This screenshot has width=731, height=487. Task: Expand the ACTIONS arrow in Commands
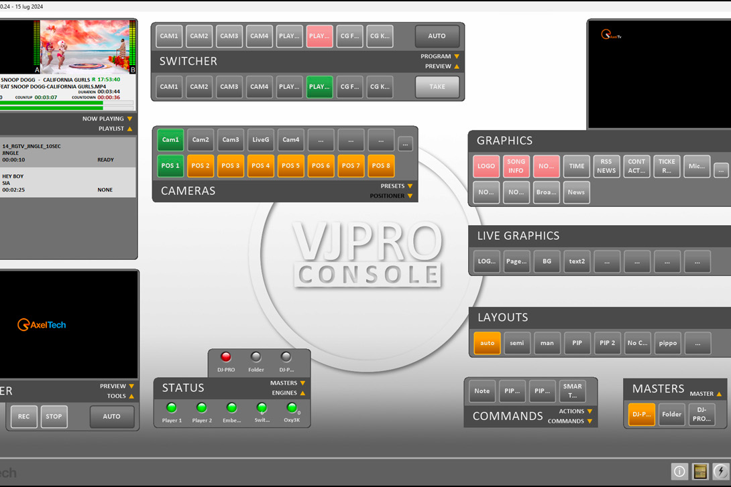pyautogui.click(x=589, y=412)
